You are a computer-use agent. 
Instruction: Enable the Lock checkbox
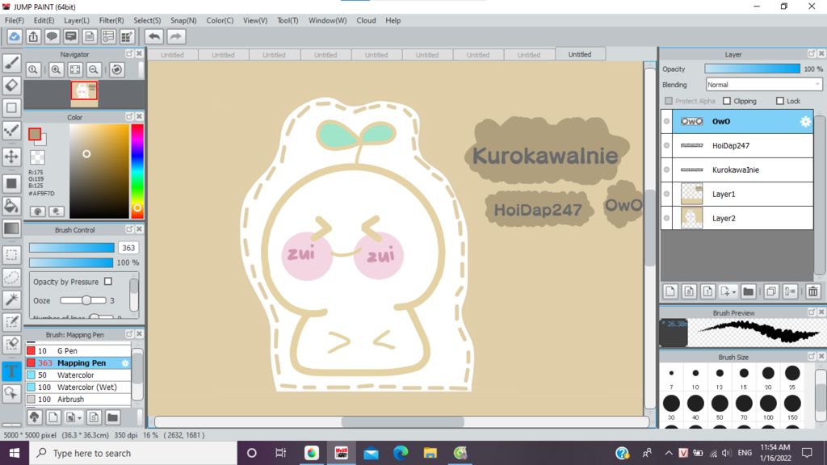coord(780,101)
